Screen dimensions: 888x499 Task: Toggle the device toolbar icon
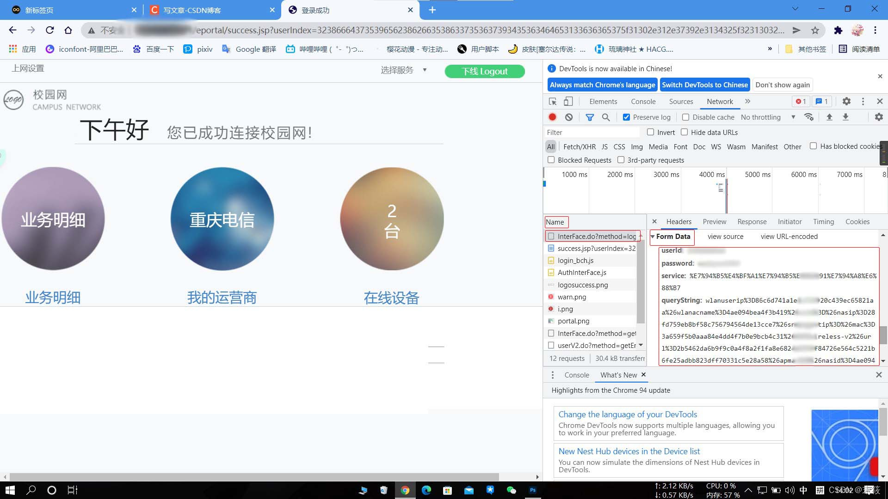568,102
